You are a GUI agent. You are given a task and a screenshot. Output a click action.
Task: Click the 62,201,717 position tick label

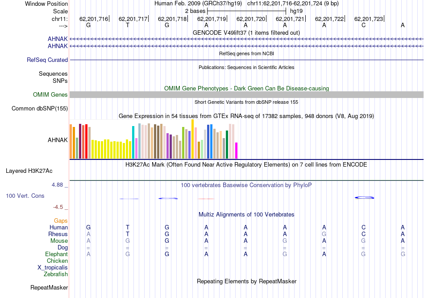click(133, 19)
